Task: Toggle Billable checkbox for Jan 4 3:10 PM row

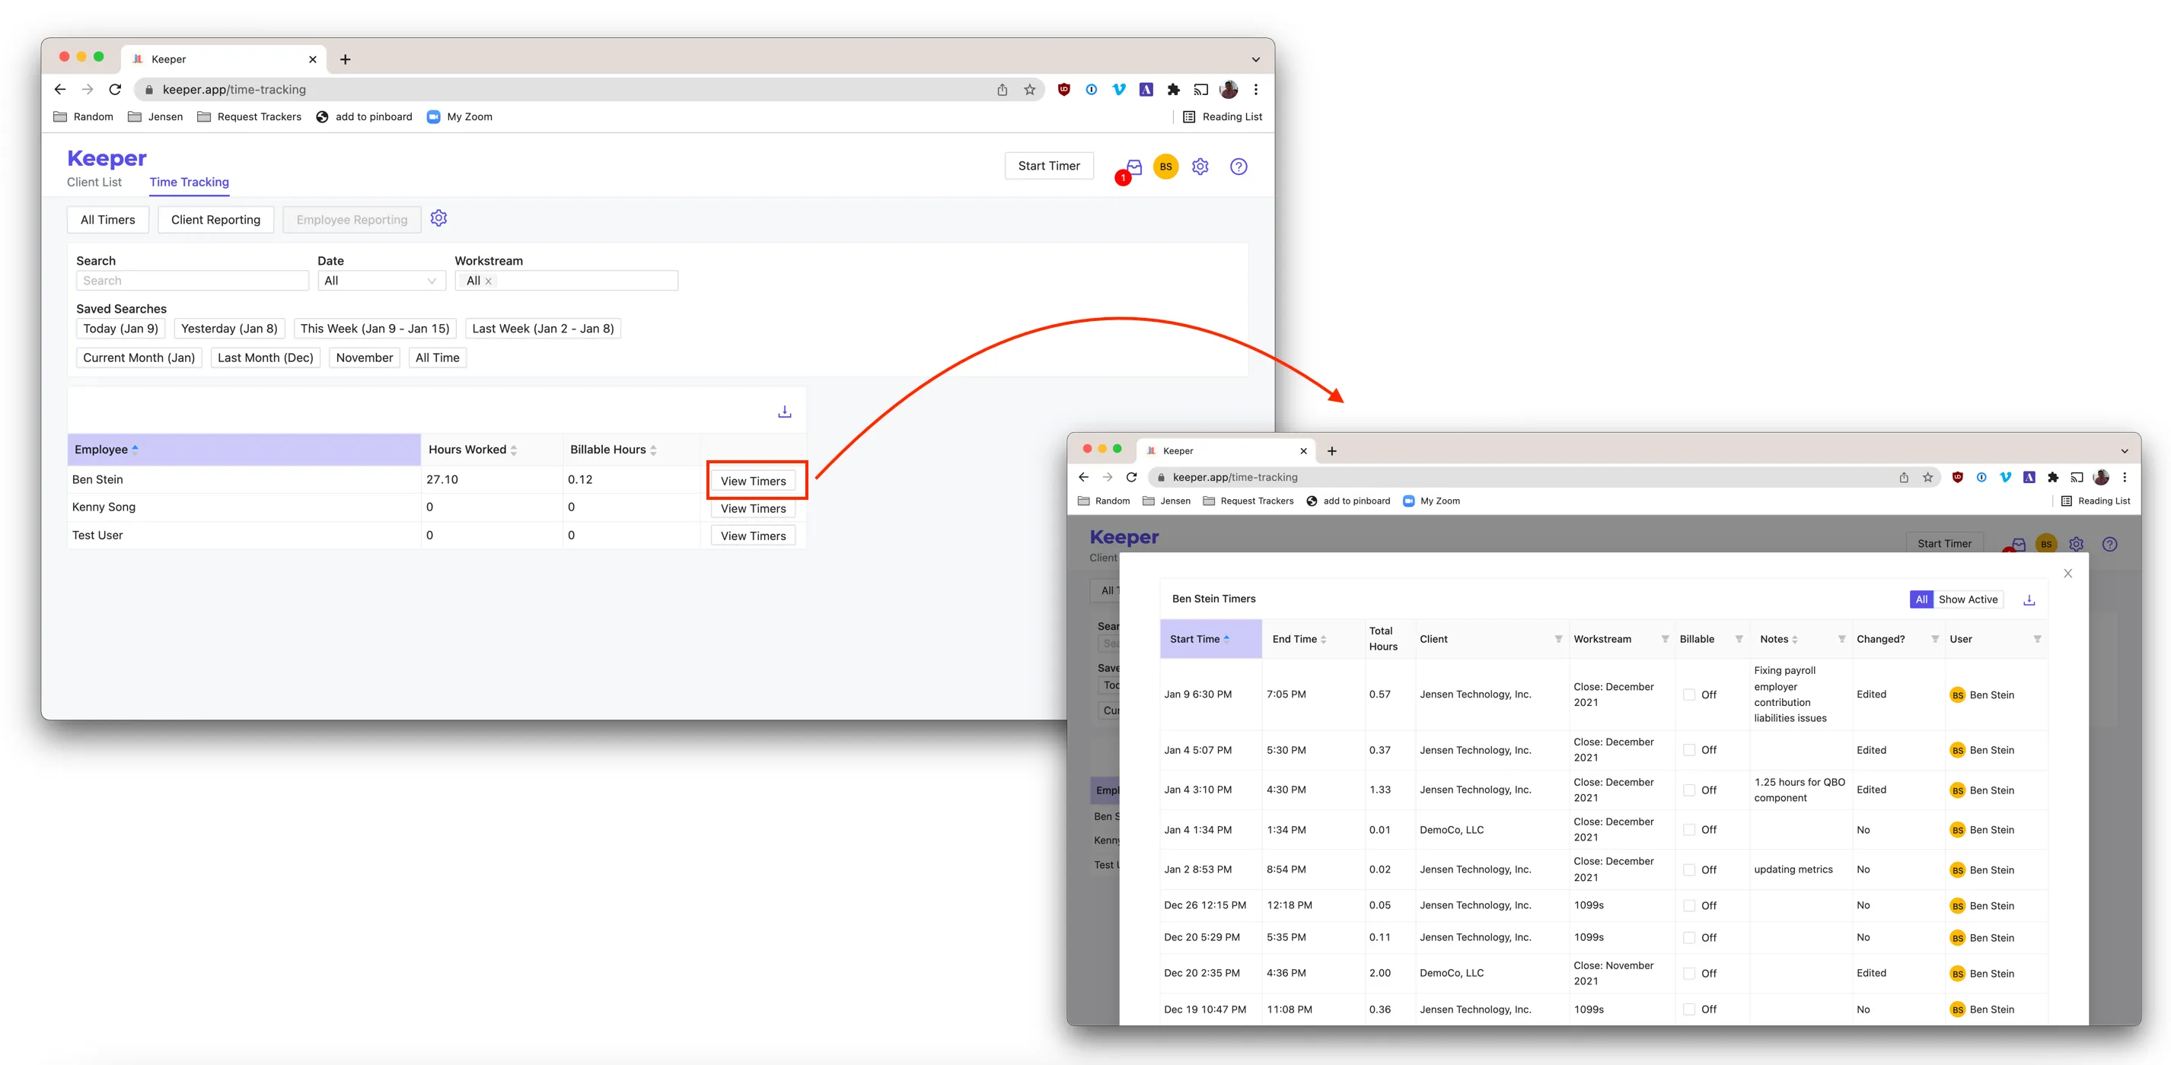Action: (1689, 790)
